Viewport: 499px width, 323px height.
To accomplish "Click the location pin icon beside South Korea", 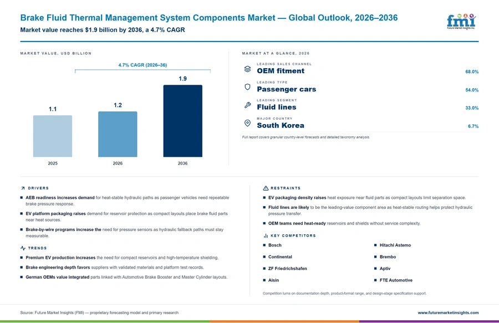I will tap(248, 123).
